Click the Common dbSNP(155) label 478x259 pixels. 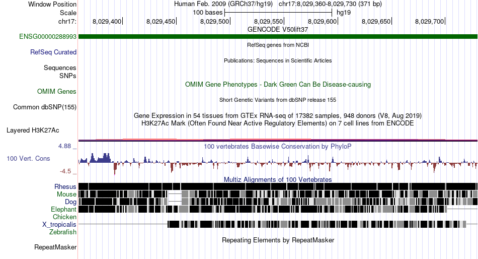[x=45, y=107]
